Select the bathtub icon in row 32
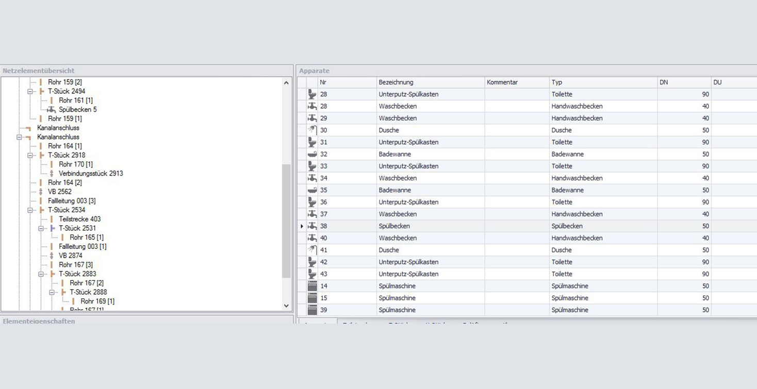This screenshot has height=389, width=757. click(312, 154)
